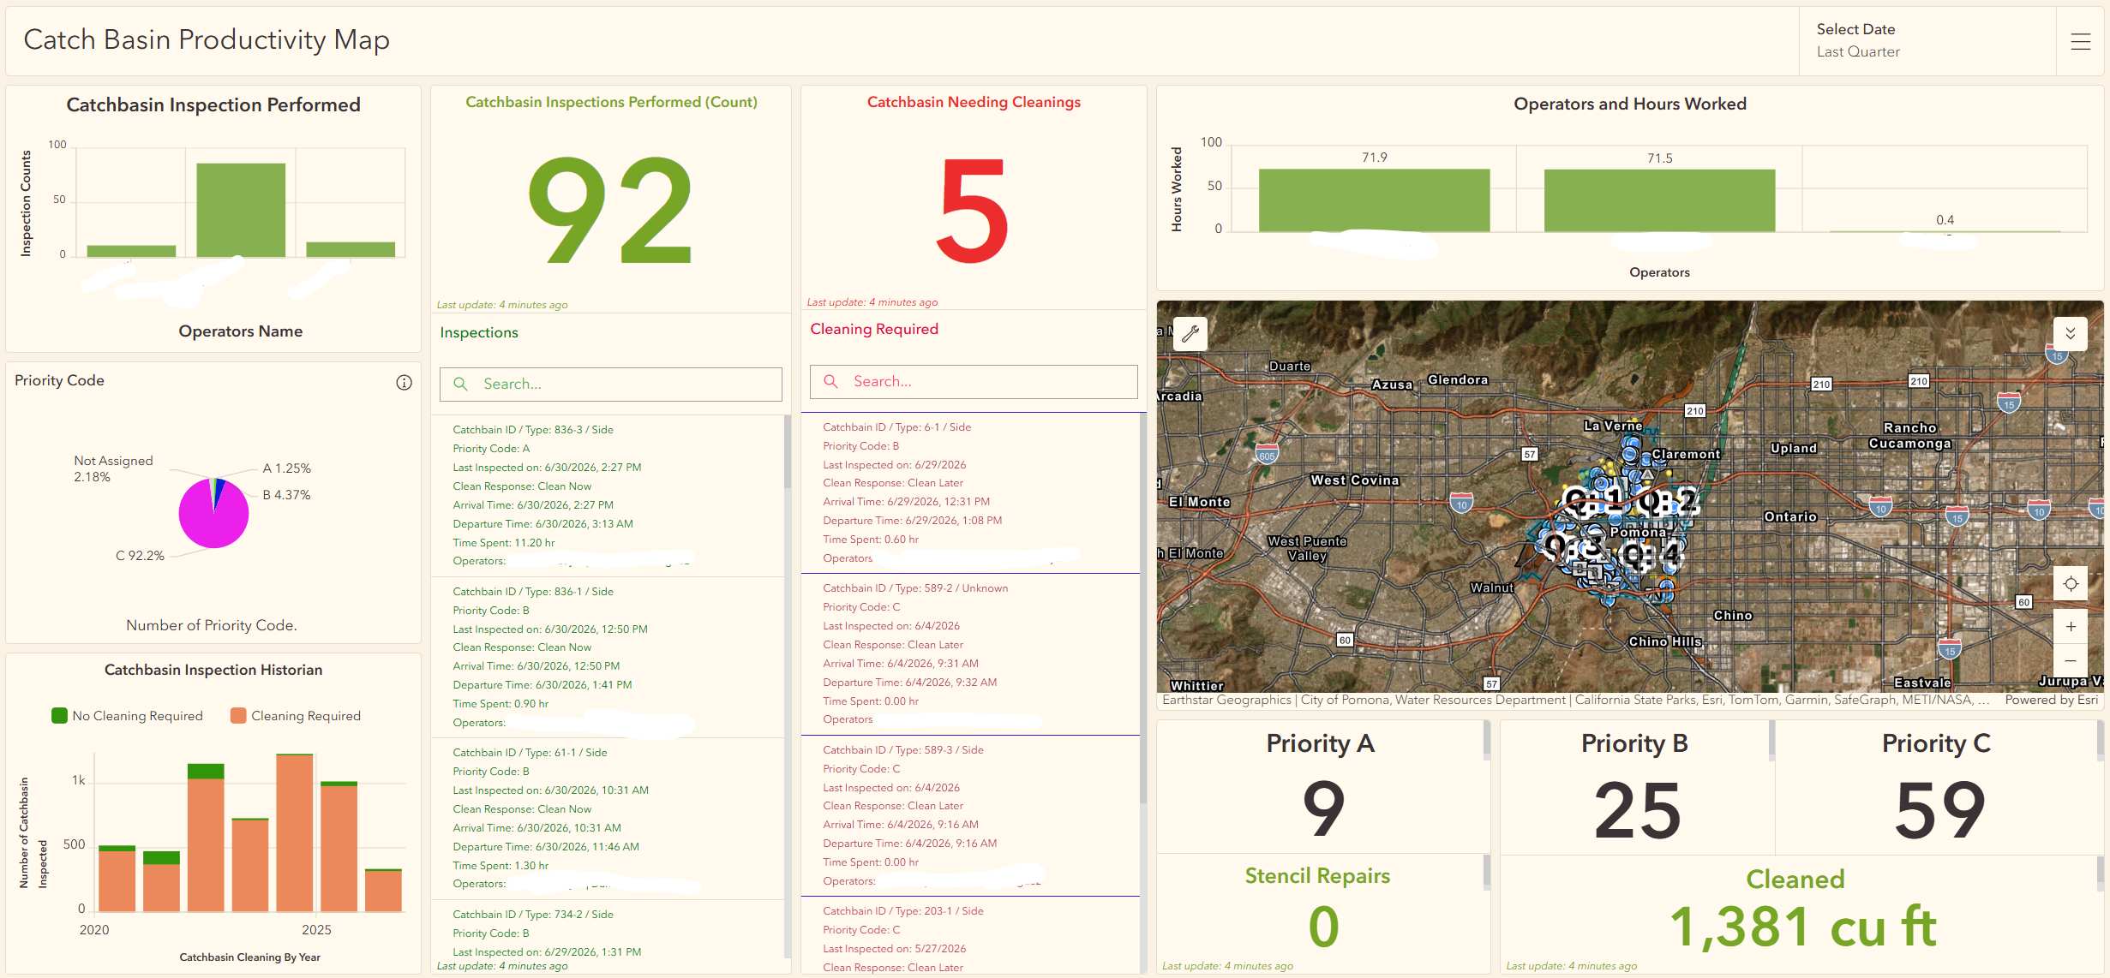Open the hamburger menu in header

[2081, 41]
